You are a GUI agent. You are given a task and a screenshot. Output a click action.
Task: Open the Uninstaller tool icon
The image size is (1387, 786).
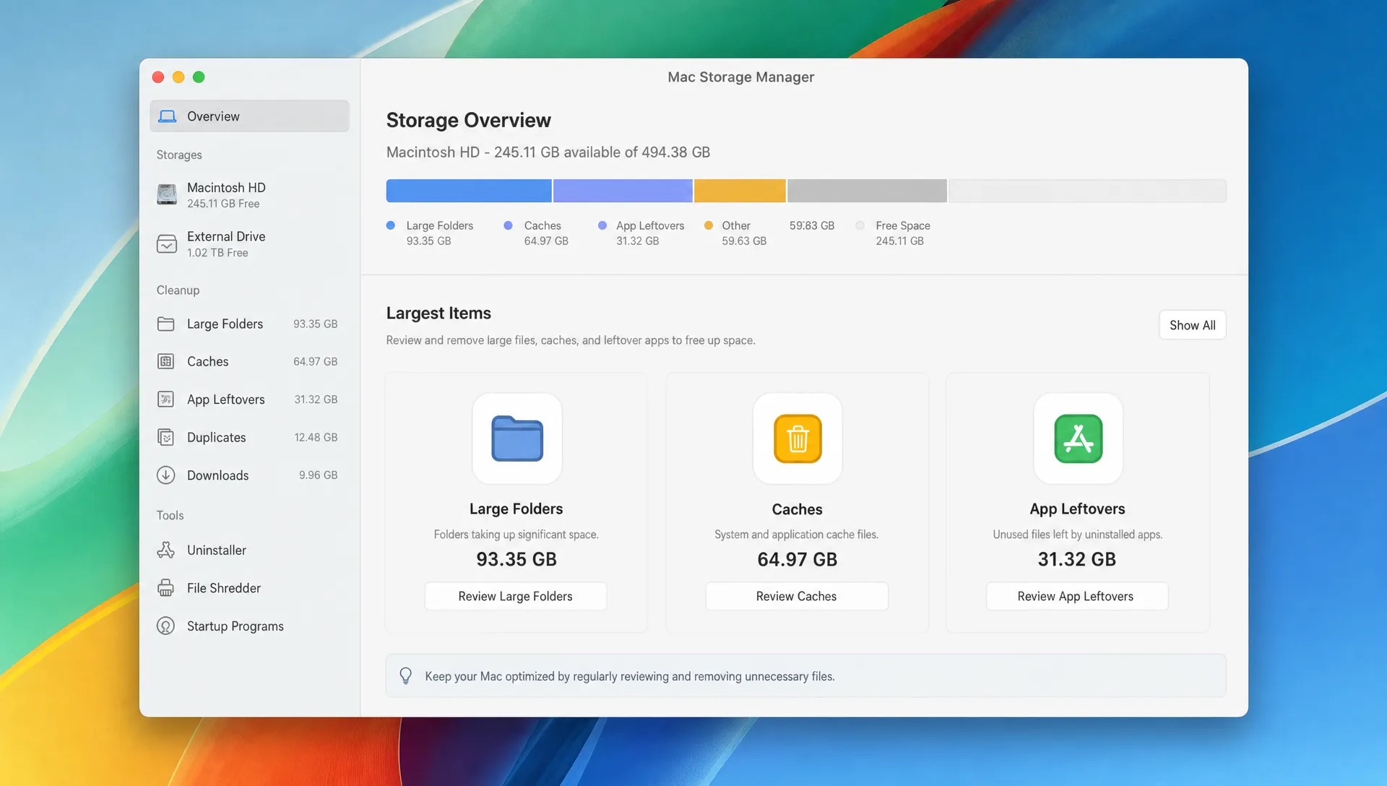166,550
